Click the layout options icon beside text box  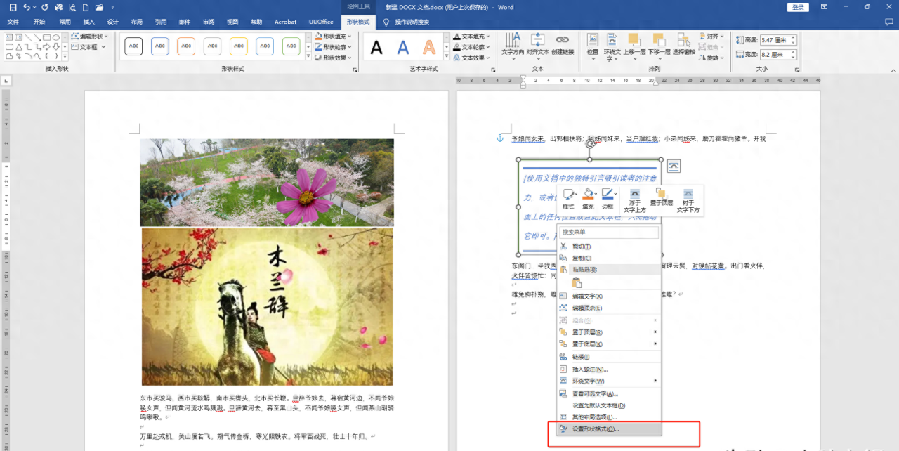[674, 166]
